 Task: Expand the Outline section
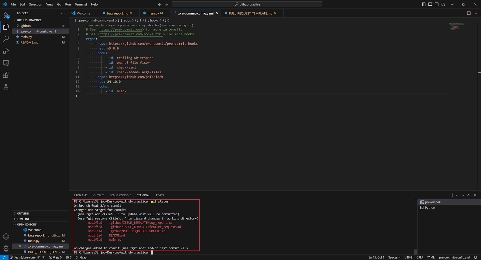(x=40, y=213)
